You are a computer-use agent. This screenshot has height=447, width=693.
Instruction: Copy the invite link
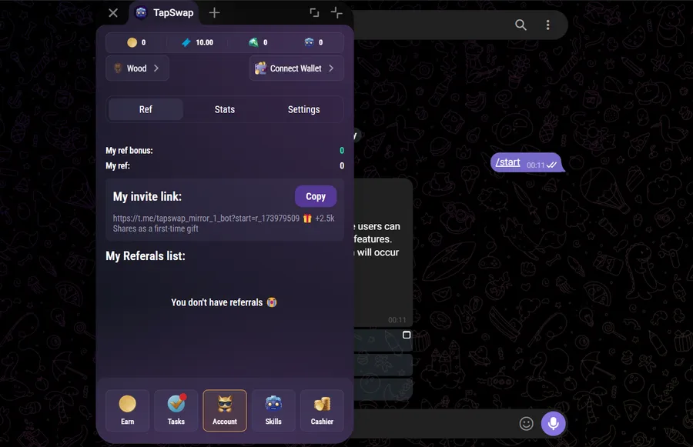316,196
